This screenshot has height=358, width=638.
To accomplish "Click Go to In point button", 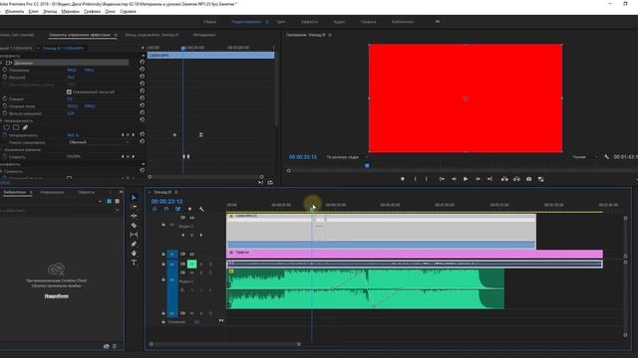I will pyautogui.click(x=442, y=179).
